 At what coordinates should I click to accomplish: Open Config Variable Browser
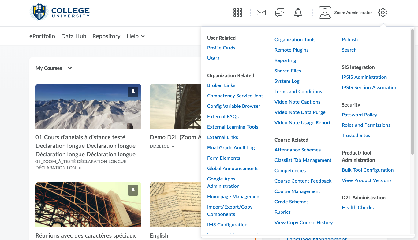[234, 106]
